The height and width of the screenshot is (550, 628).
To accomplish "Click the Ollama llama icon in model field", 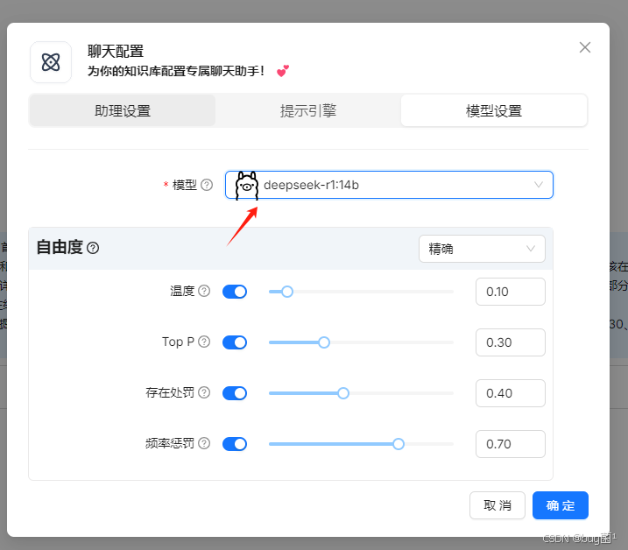I will click(x=246, y=186).
